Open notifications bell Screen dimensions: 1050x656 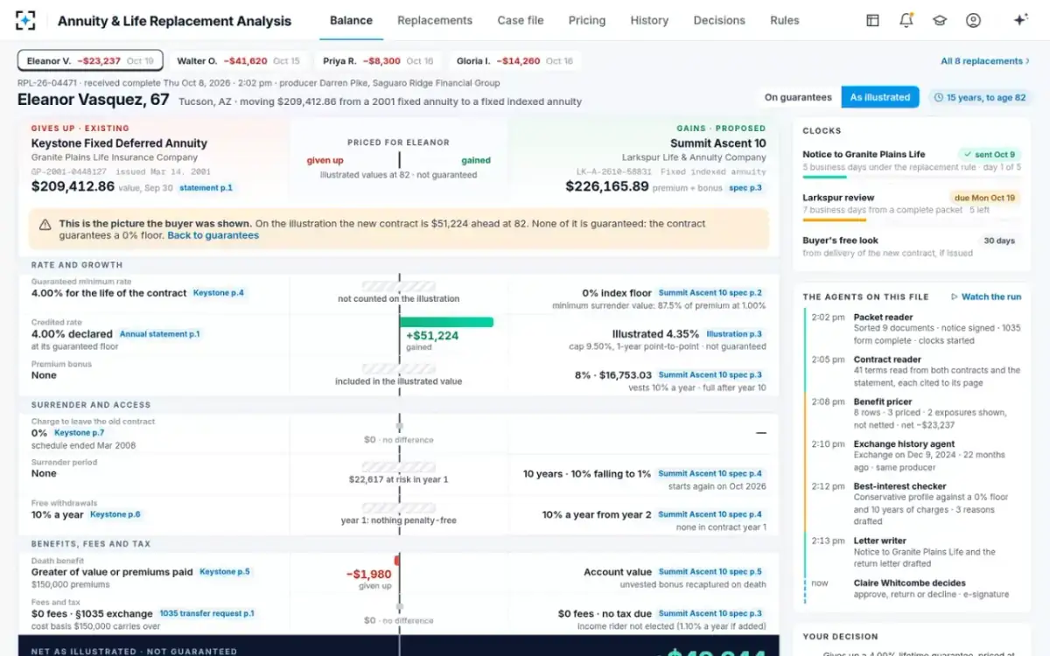pos(906,20)
